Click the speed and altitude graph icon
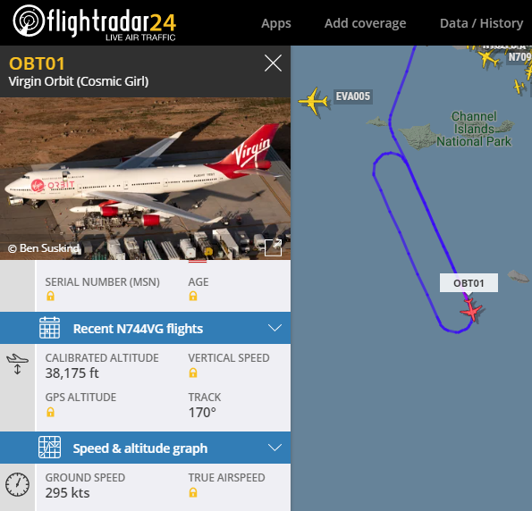Screen dimensions: 532x511 click(x=49, y=448)
